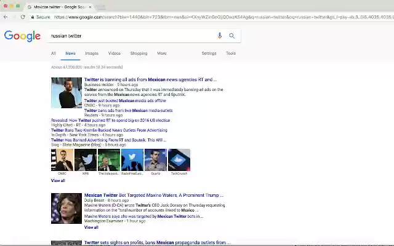Click the browser address bar URL
Screen dimensions: 394x246
click(x=223, y=17)
